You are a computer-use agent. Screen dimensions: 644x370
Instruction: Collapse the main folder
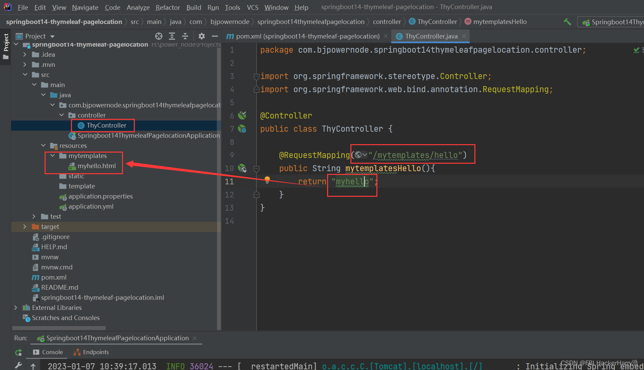34,85
